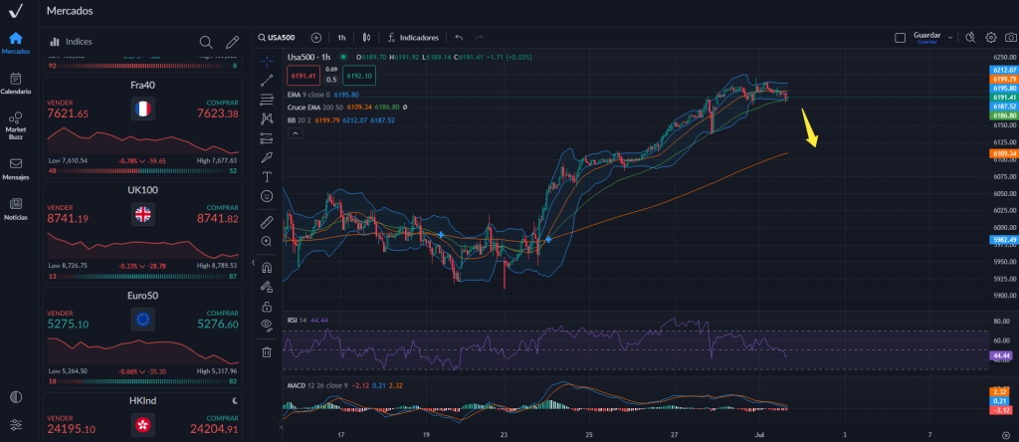Viewport: 1019px width, 442px height.
Task: Open the UK100 British flag icon
Action: pyautogui.click(x=143, y=214)
